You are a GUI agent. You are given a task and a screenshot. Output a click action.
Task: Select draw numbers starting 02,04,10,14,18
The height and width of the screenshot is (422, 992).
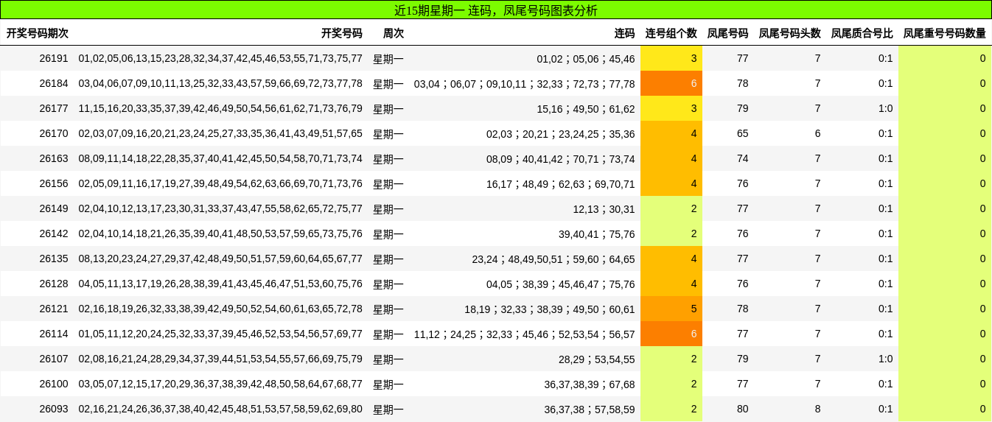pyautogui.click(x=220, y=233)
